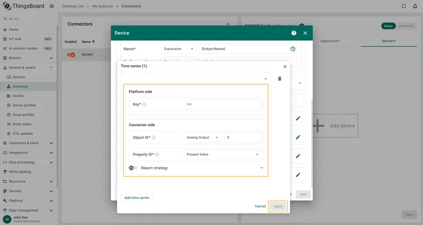
Task: Close the Time series dialog
Action: pyautogui.click(x=285, y=66)
